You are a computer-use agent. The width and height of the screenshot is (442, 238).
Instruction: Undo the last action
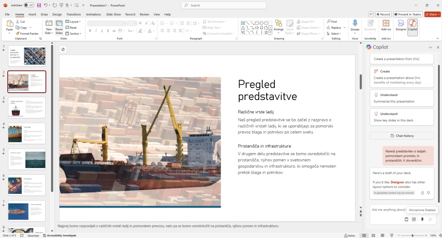pyautogui.click(x=46, y=5)
